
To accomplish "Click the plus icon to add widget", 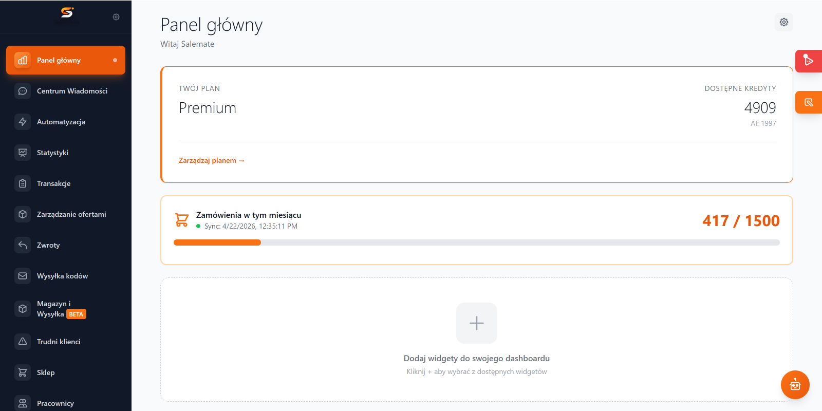I will click(x=477, y=323).
